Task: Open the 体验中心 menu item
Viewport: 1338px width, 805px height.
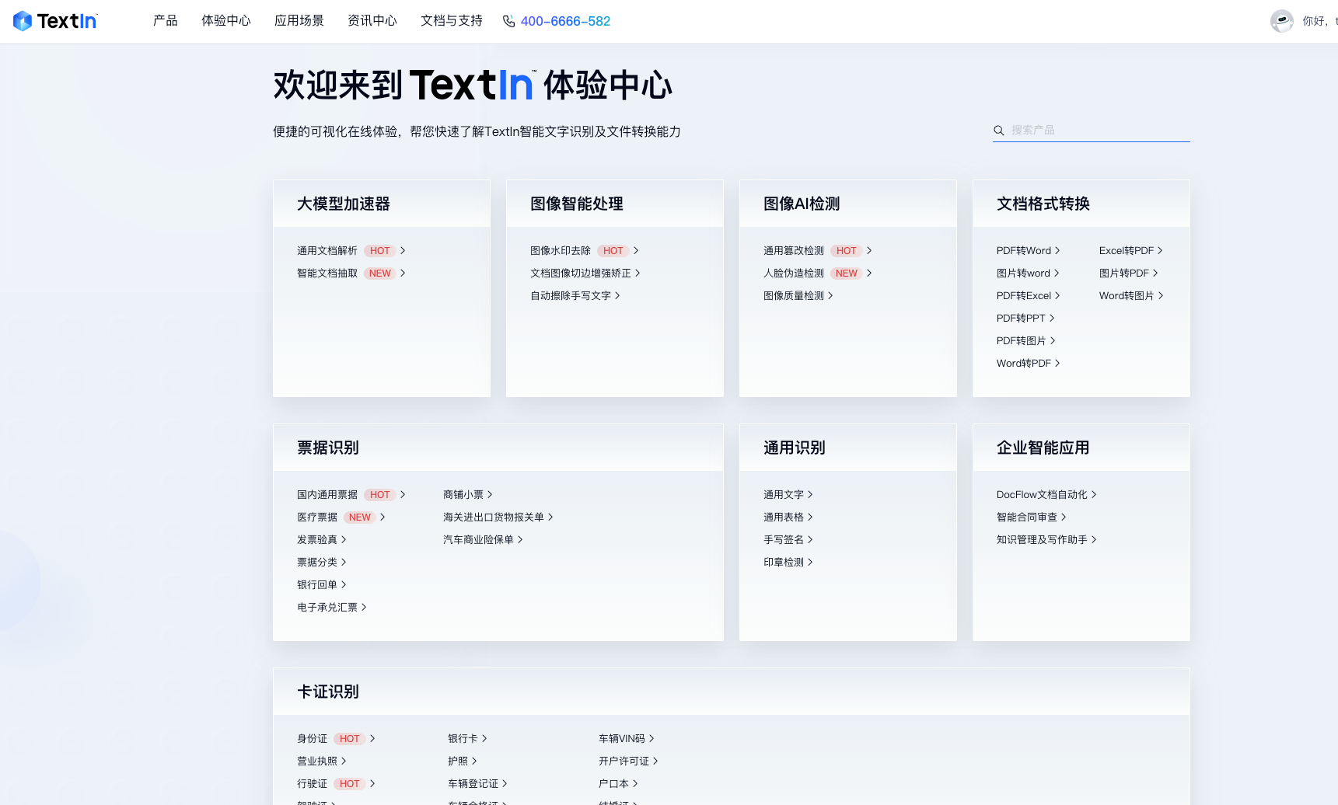Action: (x=226, y=21)
